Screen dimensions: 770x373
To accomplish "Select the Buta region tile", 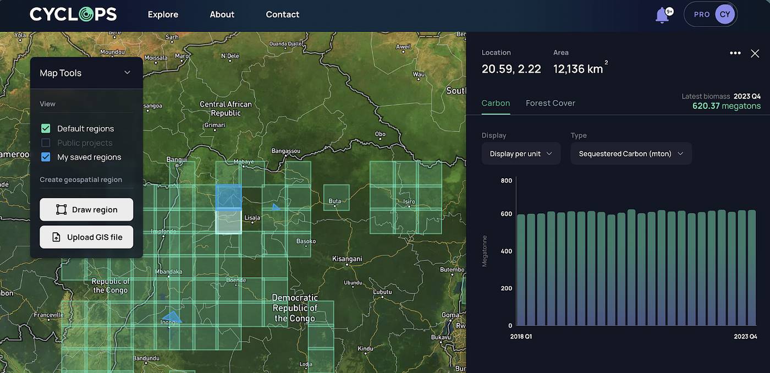I will coord(336,197).
